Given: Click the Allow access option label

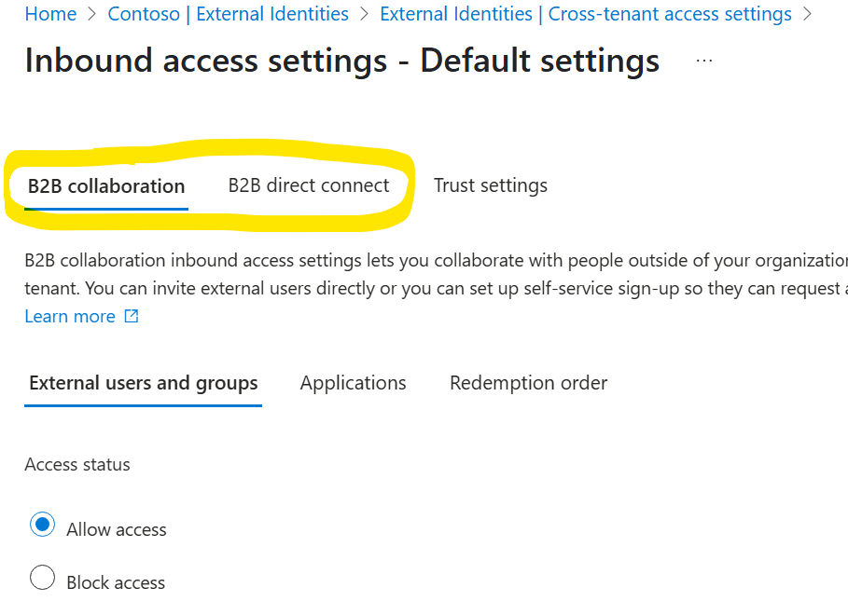Looking at the screenshot, I should point(116,528).
